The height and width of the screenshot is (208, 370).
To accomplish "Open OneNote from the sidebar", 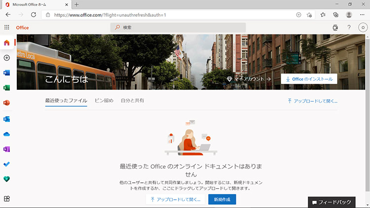I will pyautogui.click(x=6, y=149).
